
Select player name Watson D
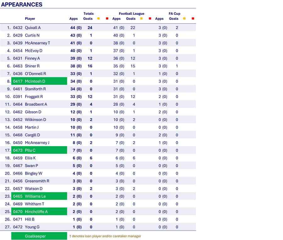34,189
